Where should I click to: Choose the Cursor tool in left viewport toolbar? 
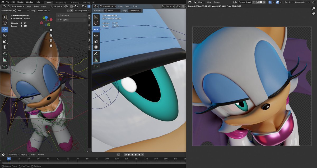click(x=5, y=23)
